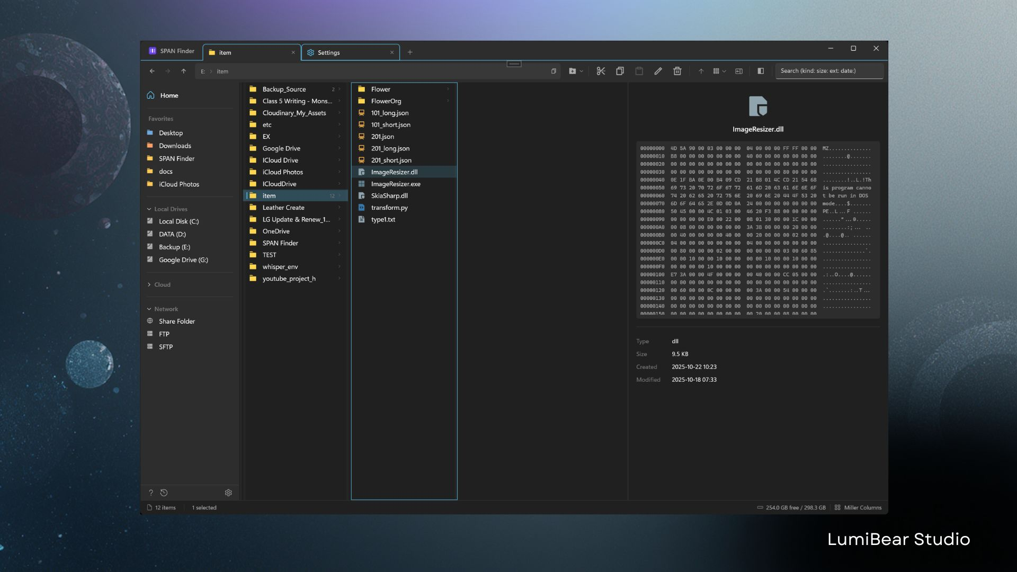Go to Home in the sidebar
The width and height of the screenshot is (1017, 572).
coord(169,95)
